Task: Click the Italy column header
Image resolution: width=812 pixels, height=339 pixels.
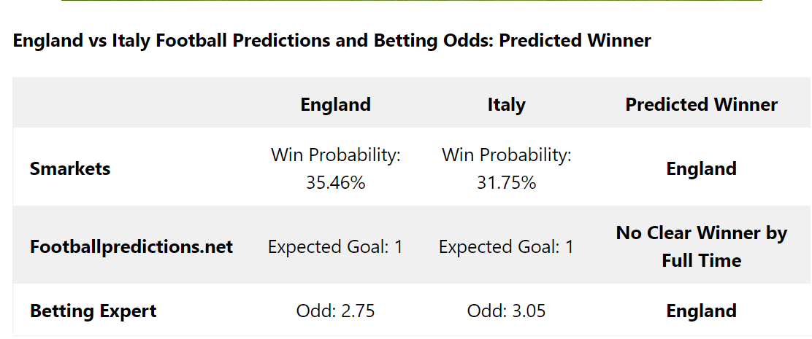Action: tap(506, 104)
